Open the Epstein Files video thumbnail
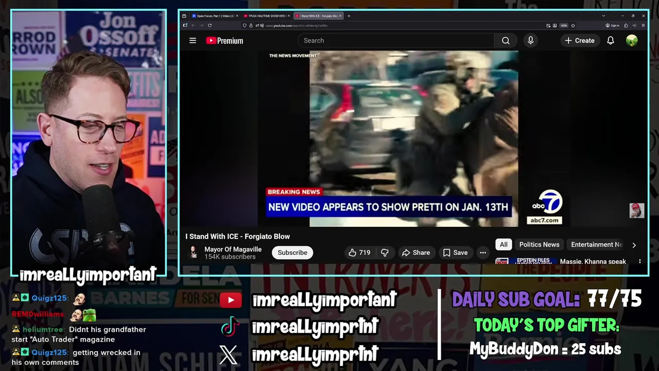This screenshot has width=659, height=371. [526, 261]
